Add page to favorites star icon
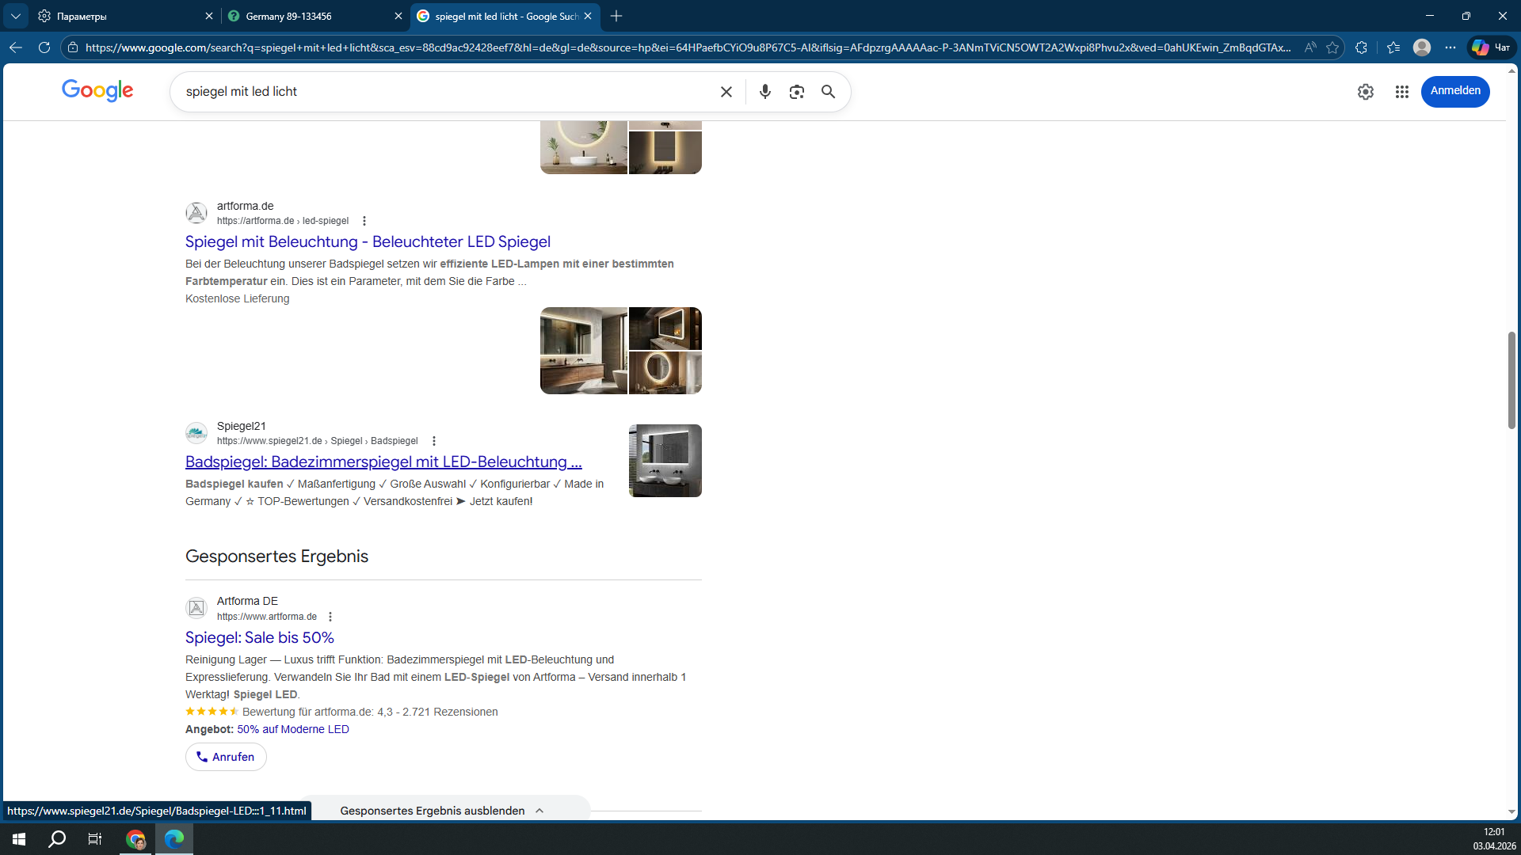Viewport: 1521px width, 855px height. pos(1332,47)
